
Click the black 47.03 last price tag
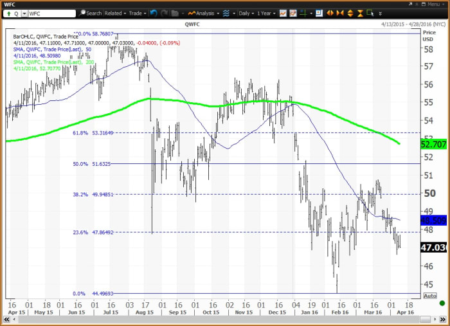pos(434,248)
